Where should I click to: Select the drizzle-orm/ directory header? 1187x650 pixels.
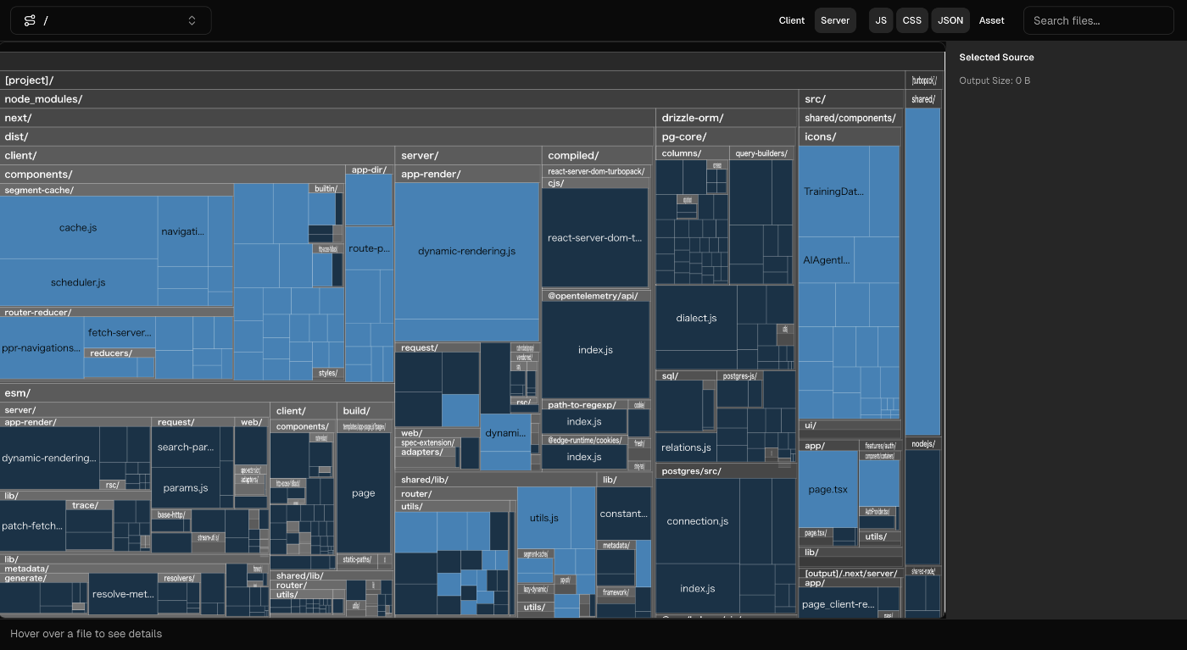point(727,118)
